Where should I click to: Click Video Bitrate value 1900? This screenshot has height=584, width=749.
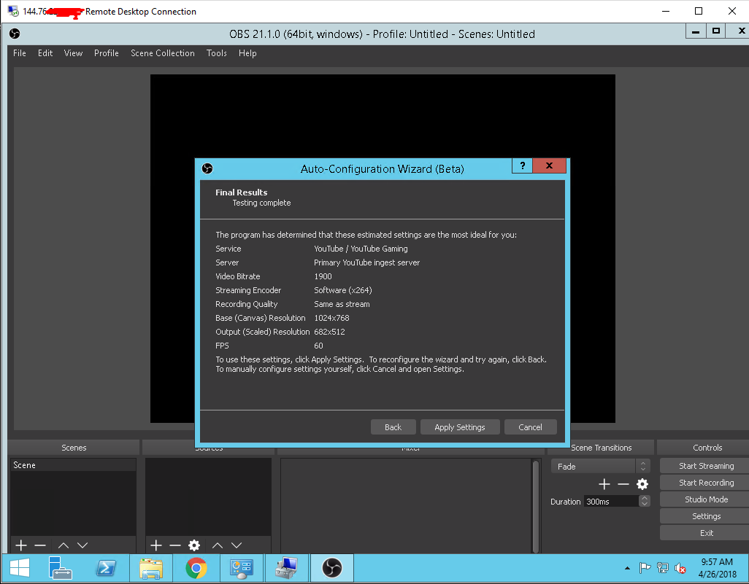pos(323,276)
